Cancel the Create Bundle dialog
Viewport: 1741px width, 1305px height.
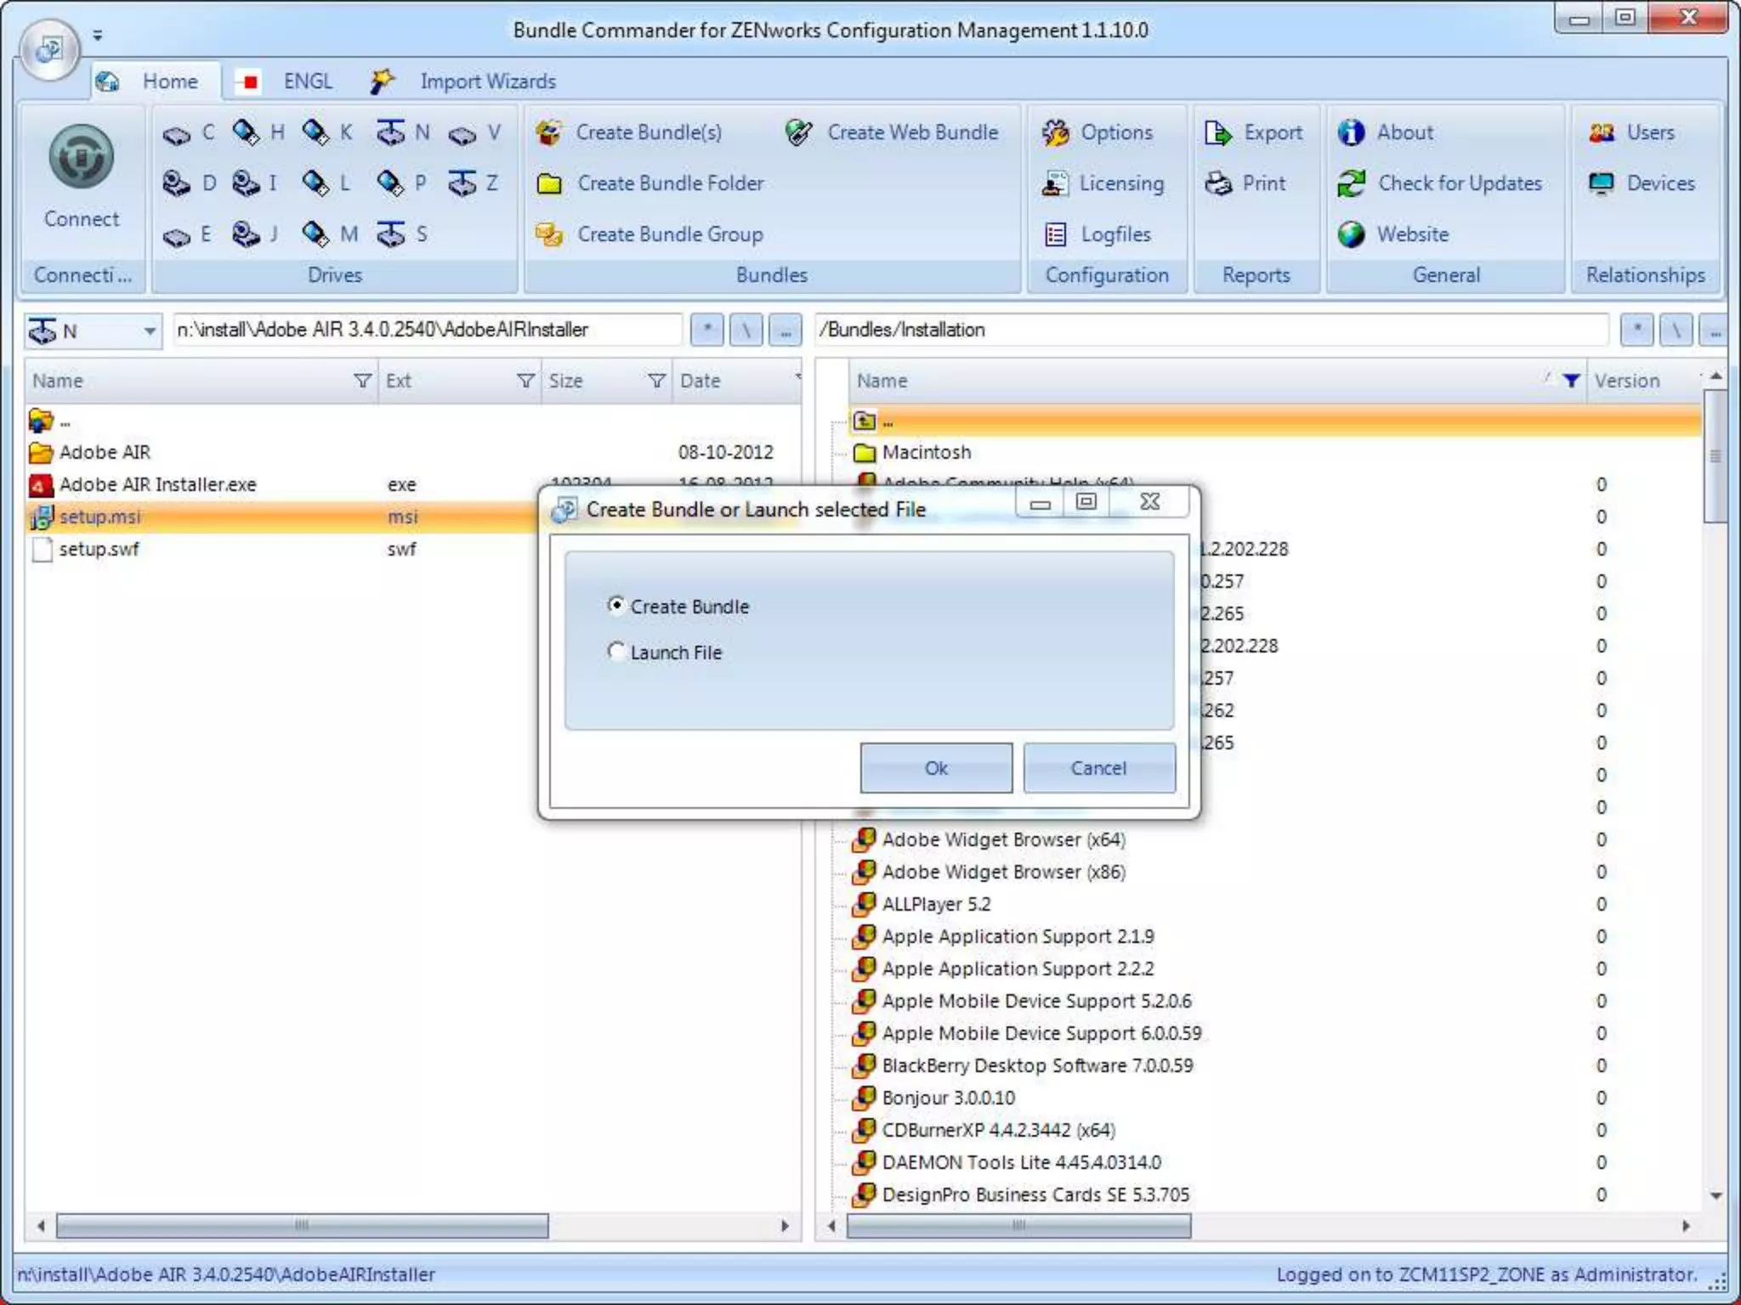pyautogui.click(x=1098, y=768)
